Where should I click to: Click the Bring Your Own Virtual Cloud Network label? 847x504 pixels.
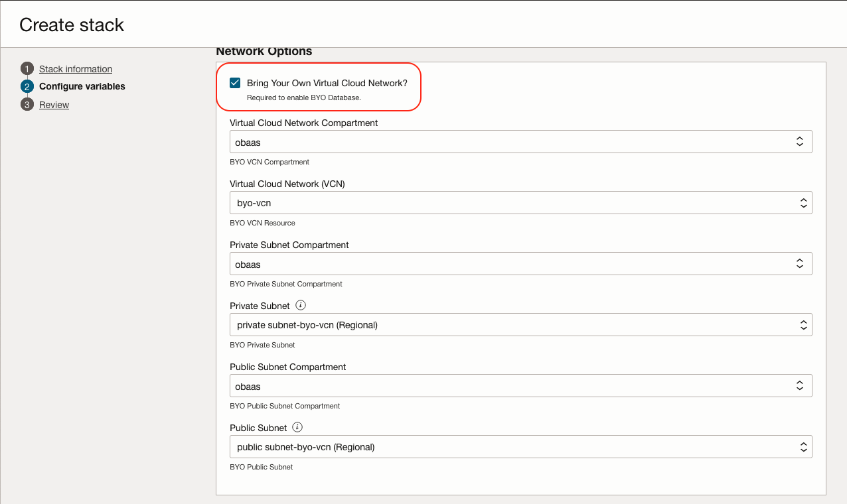tap(327, 83)
